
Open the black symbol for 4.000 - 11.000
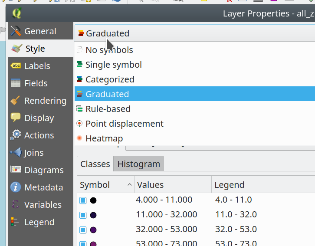(93, 200)
